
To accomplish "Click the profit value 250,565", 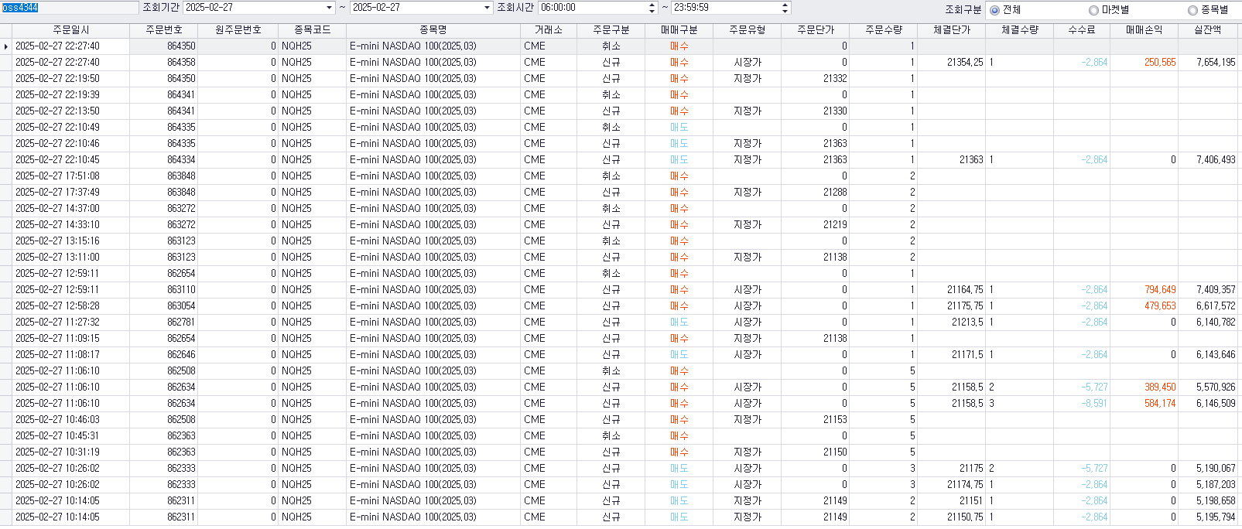I will tap(1160, 63).
